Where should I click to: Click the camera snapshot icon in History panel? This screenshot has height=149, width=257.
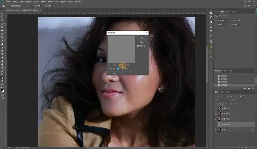pyautogui.click(x=249, y=88)
